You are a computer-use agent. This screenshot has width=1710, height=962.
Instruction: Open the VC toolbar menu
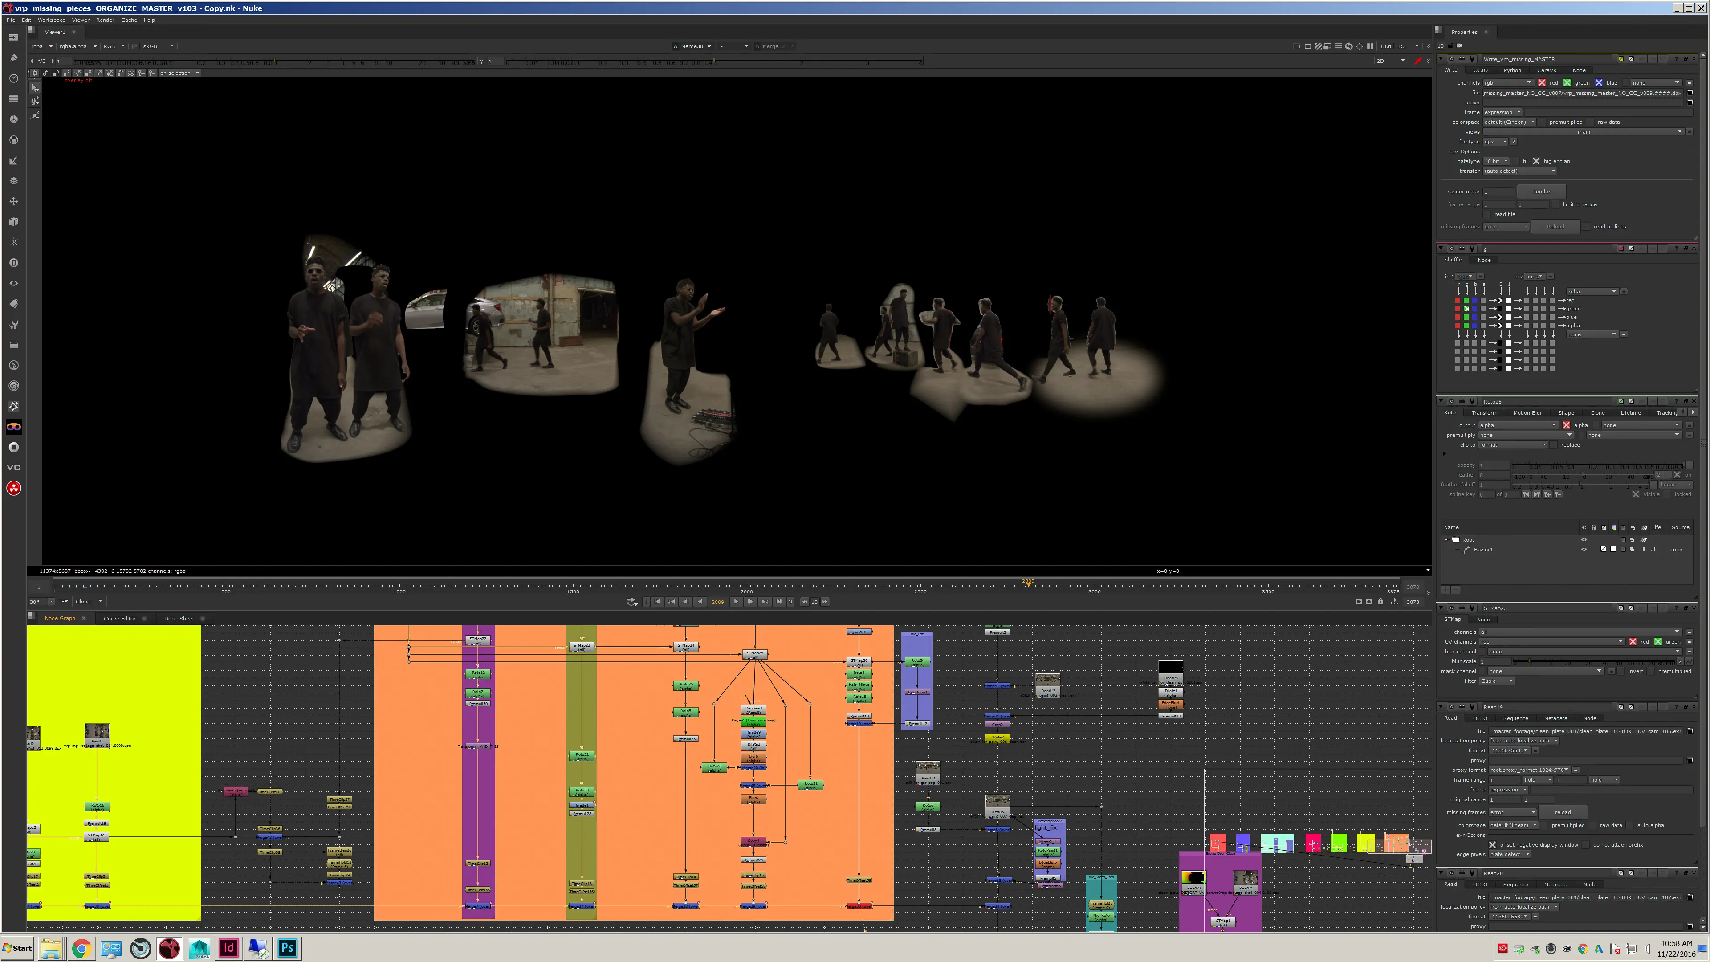13,467
